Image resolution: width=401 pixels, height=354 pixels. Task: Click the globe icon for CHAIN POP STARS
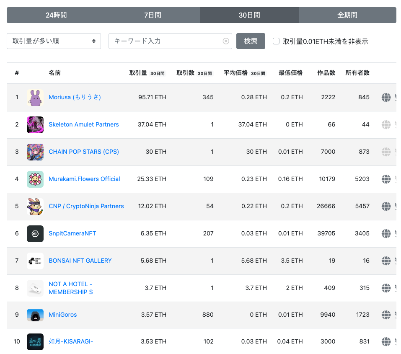[x=386, y=152]
